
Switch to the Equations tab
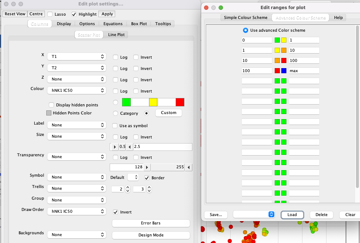click(x=113, y=24)
